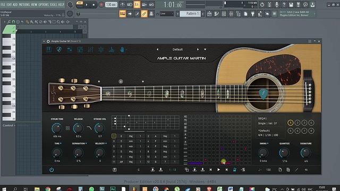Open the ADD menu
340x191 pixels.
pos(15,4)
